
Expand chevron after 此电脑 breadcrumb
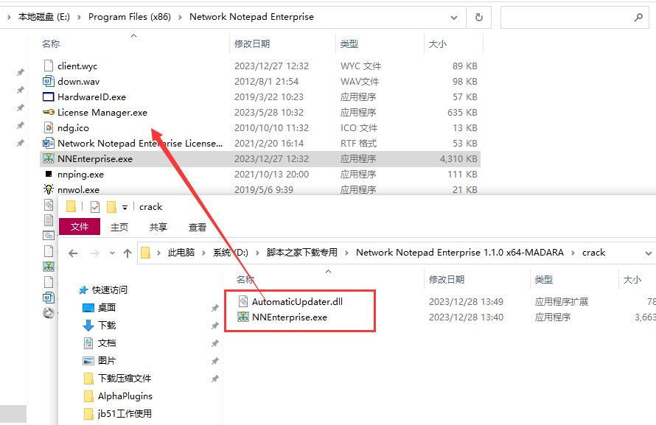[x=203, y=253]
